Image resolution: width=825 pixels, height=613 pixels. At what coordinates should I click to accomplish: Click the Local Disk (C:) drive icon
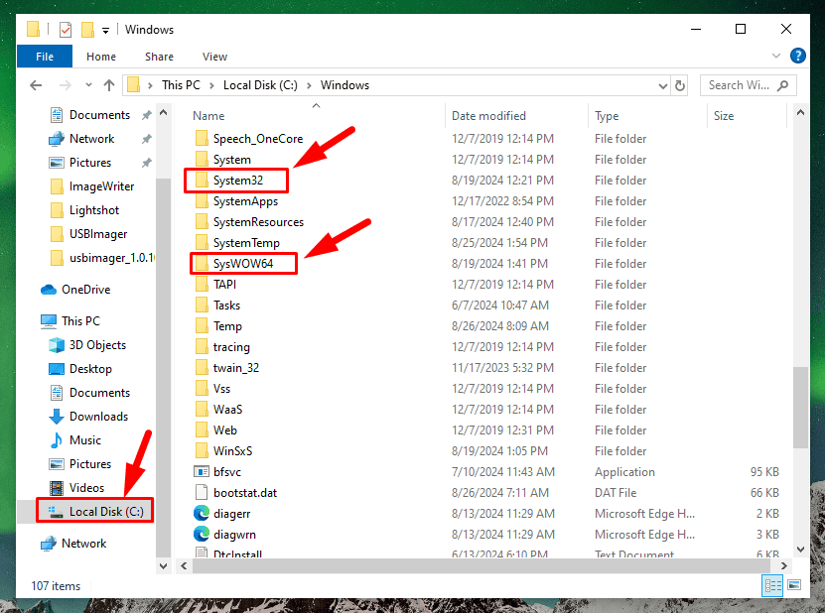pyautogui.click(x=56, y=512)
